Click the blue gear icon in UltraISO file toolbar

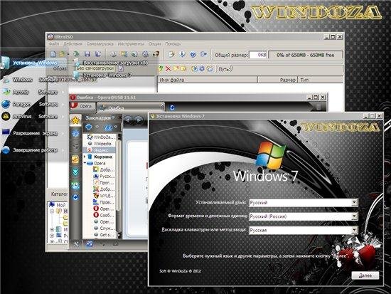[x=202, y=68]
